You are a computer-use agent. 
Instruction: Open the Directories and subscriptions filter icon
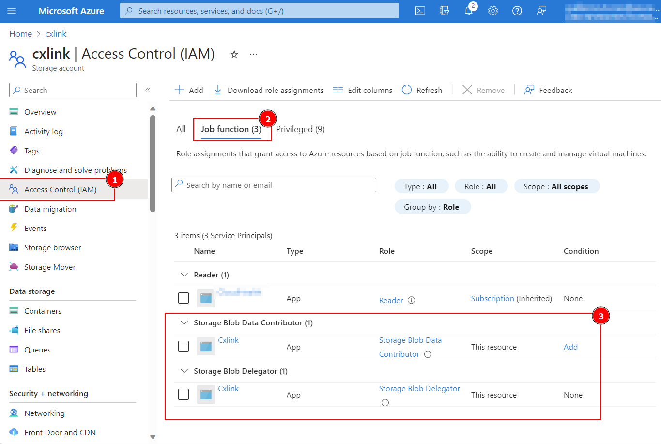(445, 11)
